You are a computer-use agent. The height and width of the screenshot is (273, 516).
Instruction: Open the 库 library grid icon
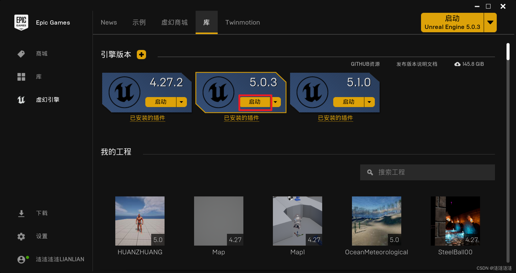click(21, 77)
